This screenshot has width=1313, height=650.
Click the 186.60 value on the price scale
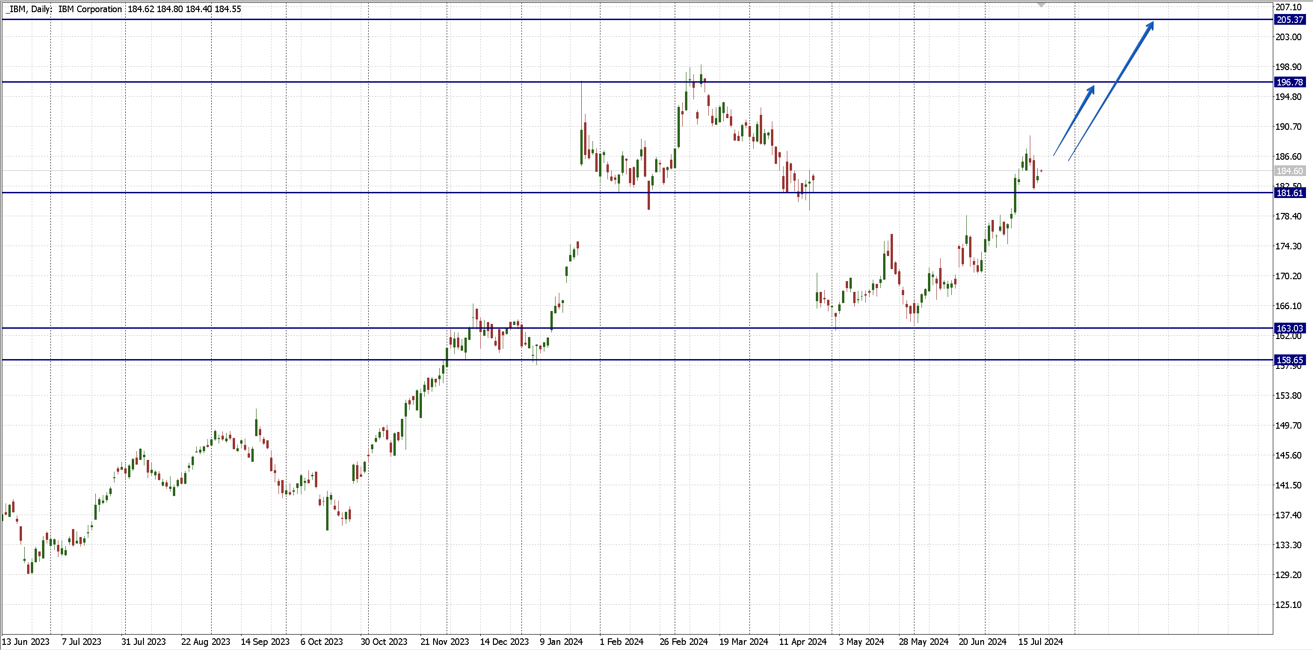click(1289, 156)
